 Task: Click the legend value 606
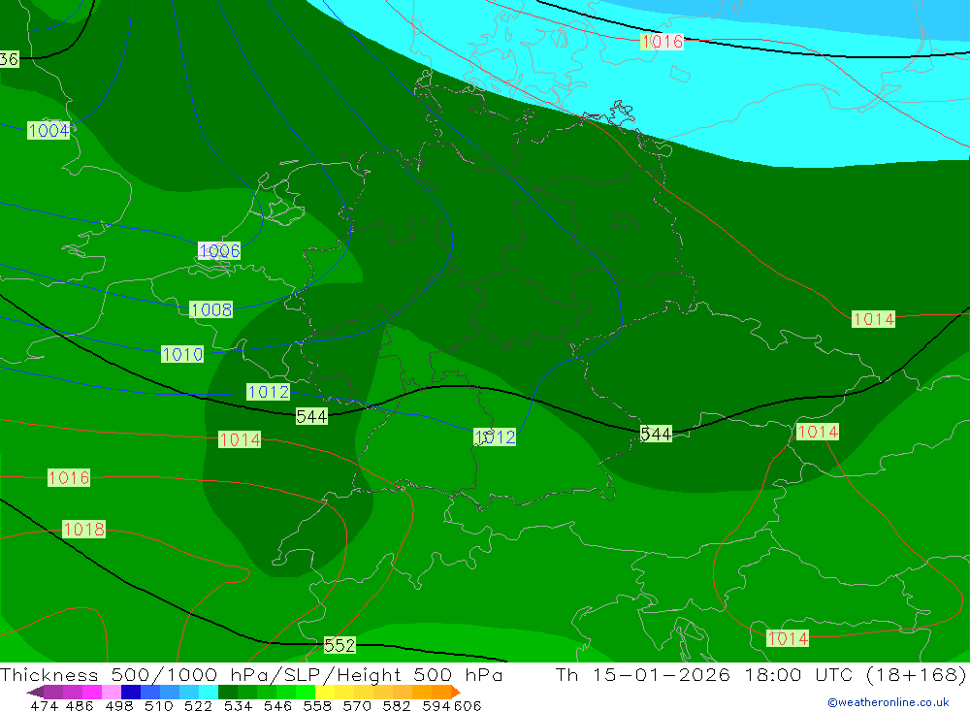point(467,705)
